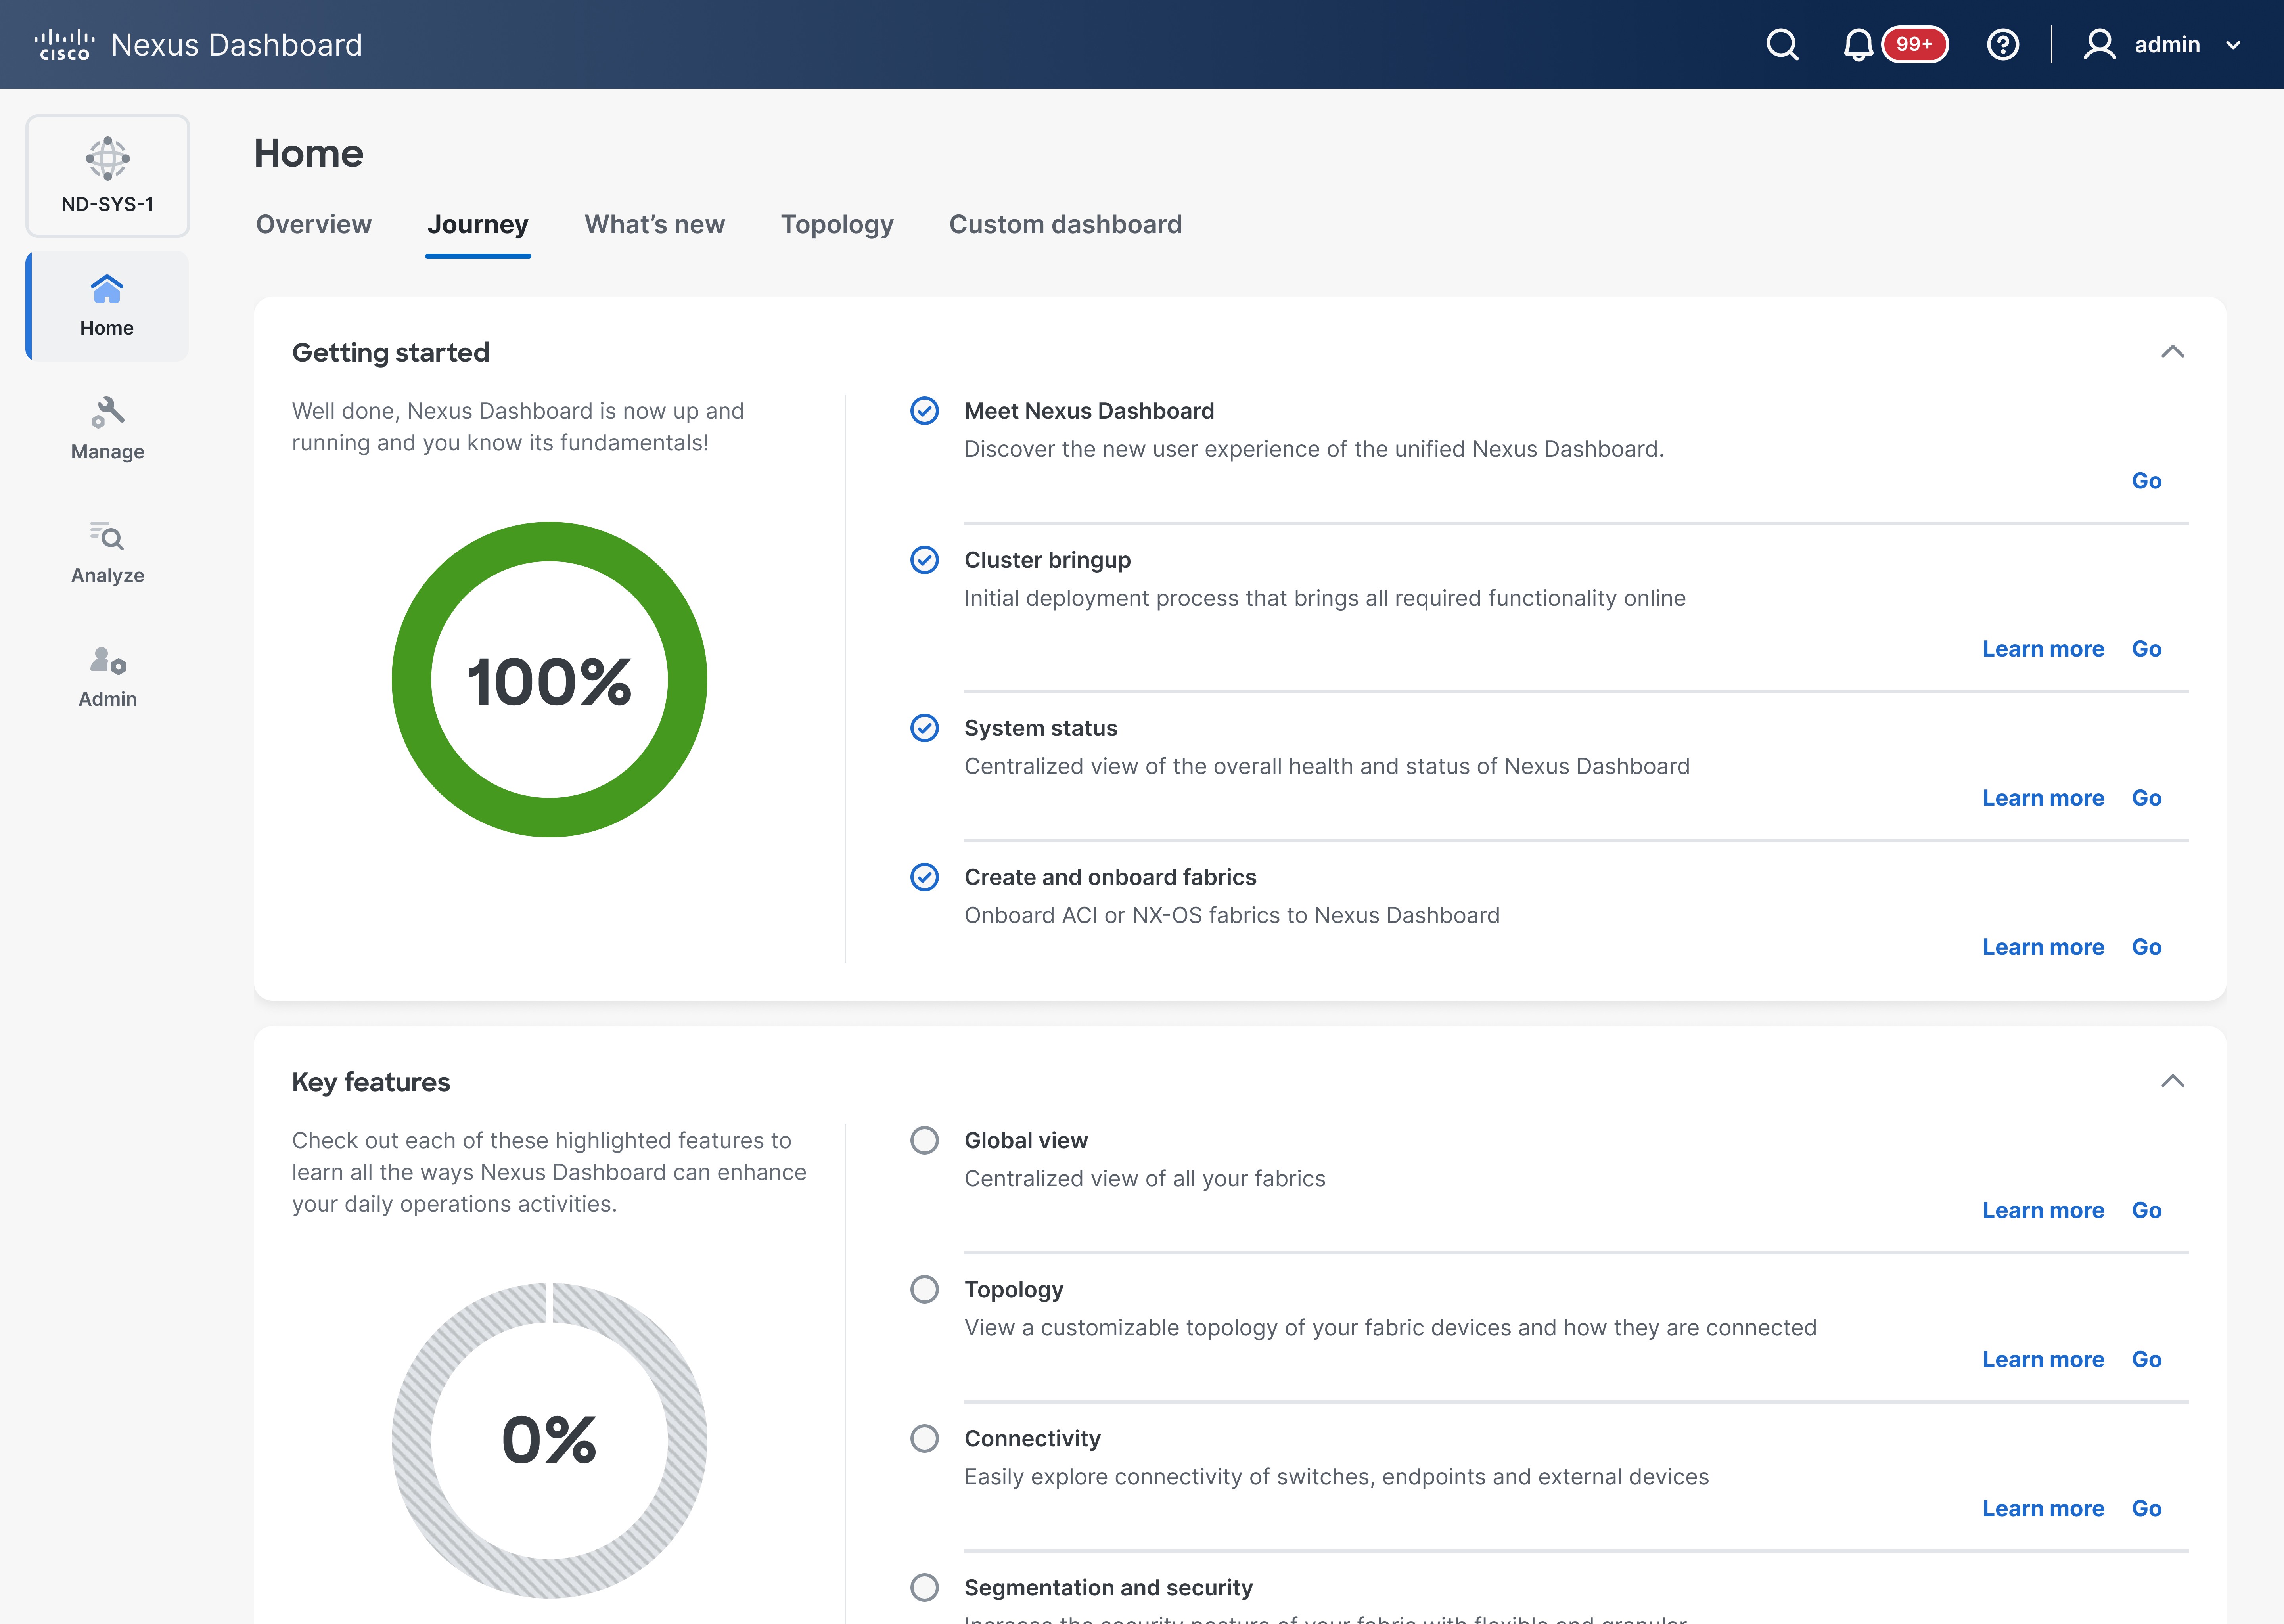Image resolution: width=2284 pixels, height=1624 pixels.
Task: Select the Journey tab
Action: 478,224
